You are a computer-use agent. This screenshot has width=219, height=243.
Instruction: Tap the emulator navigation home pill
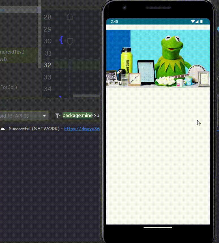pos(158,227)
